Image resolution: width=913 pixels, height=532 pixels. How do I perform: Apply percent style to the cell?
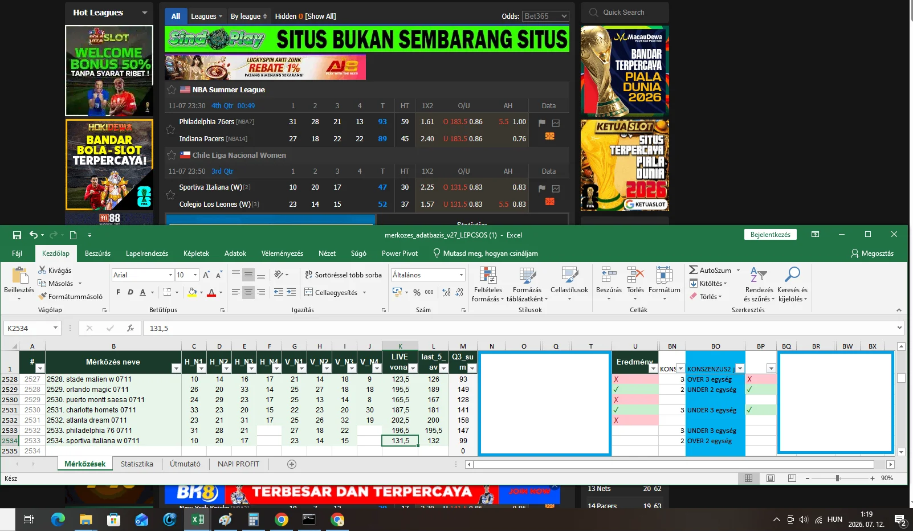417,292
